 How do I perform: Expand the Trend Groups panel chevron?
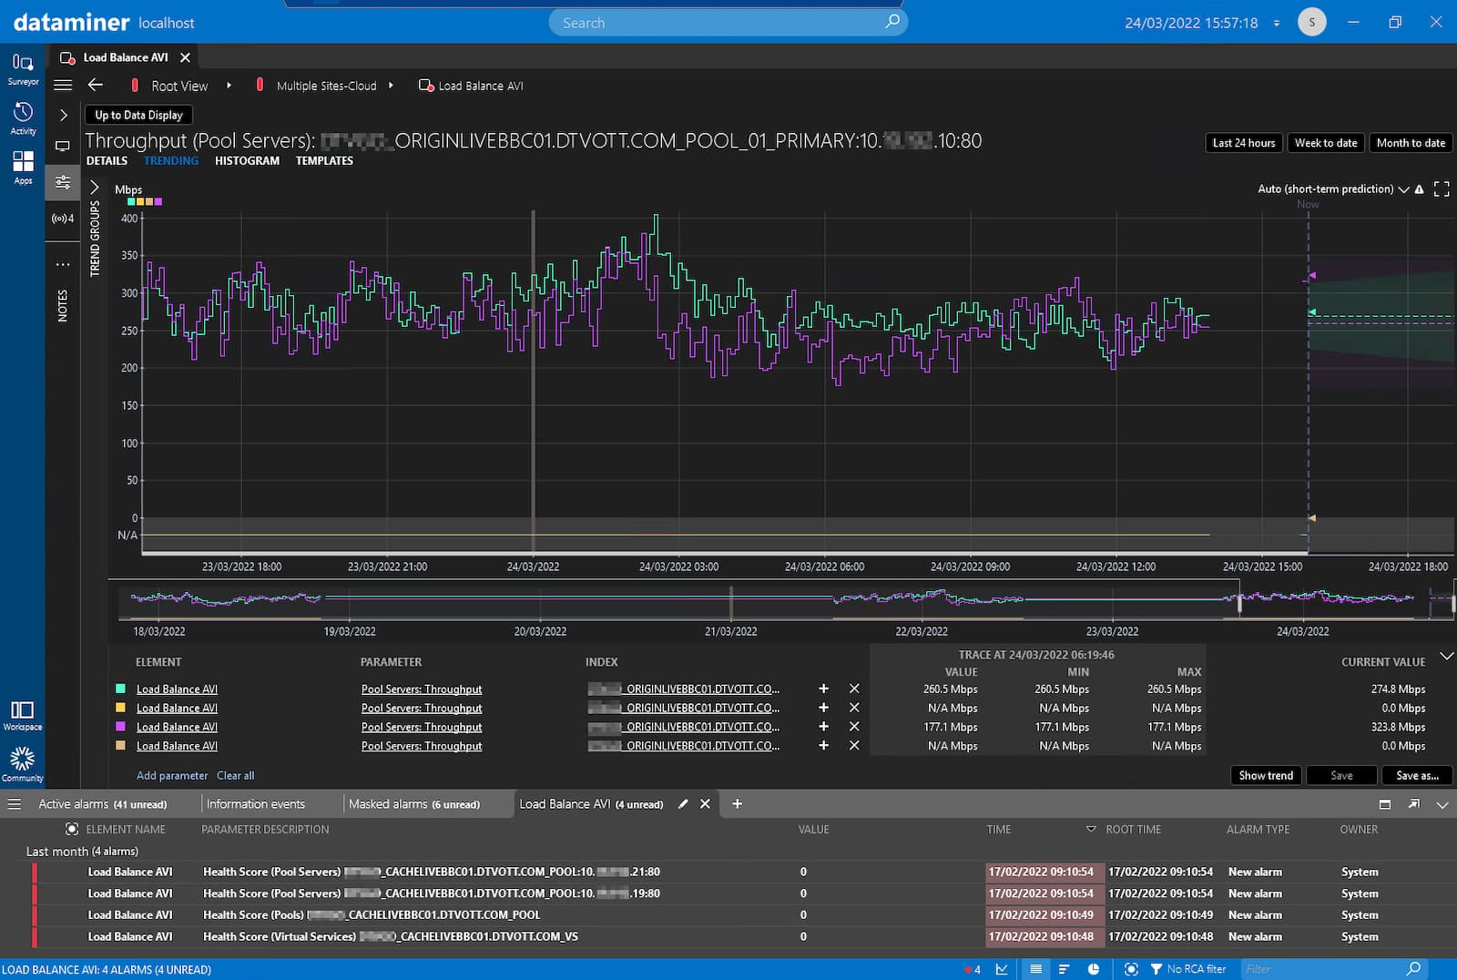pos(94,188)
